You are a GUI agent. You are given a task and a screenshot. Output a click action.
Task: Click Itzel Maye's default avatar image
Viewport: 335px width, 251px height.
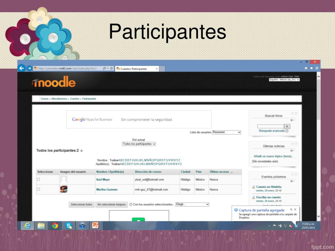pos(64,179)
